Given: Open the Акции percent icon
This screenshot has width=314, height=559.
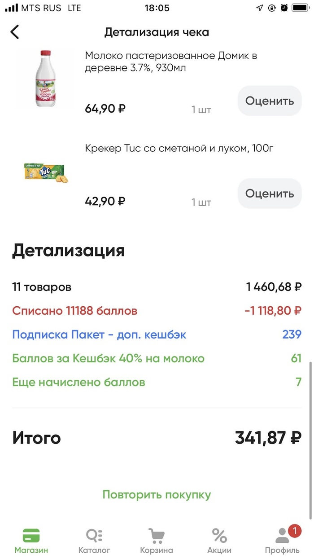Looking at the screenshot, I should click(219, 535).
